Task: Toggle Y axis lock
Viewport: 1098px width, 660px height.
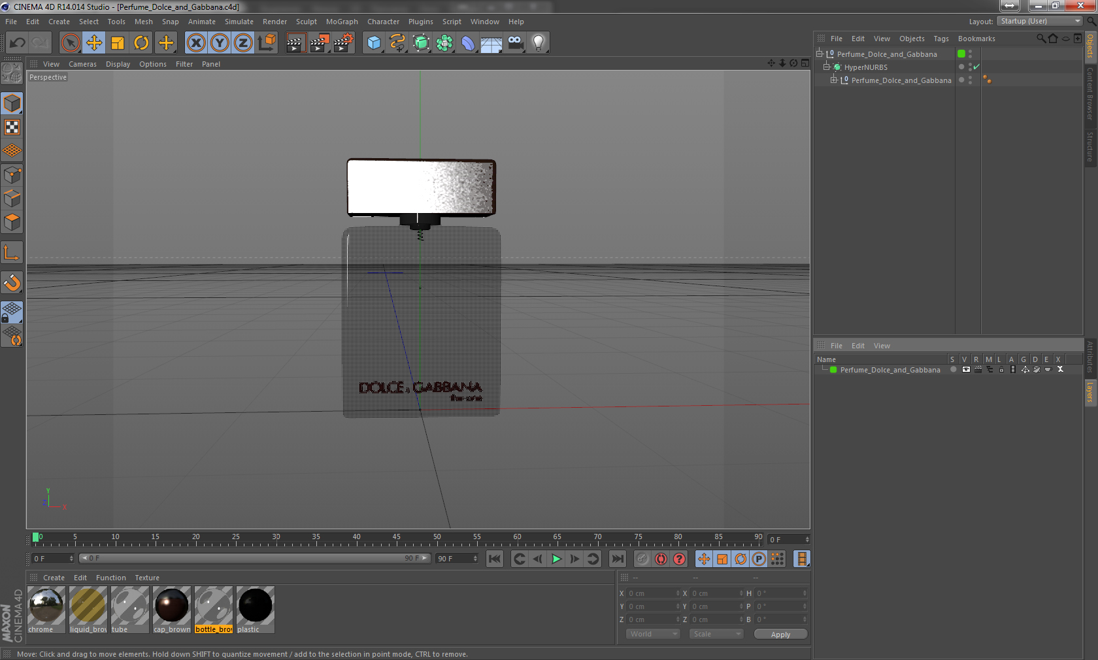Action: (x=220, y=43)
